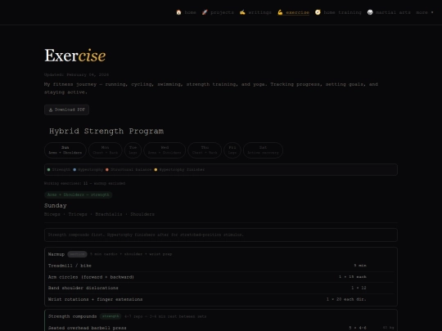Select the Fri Legs tab
This screenshot has width=442, height=331.
(232, 150)
